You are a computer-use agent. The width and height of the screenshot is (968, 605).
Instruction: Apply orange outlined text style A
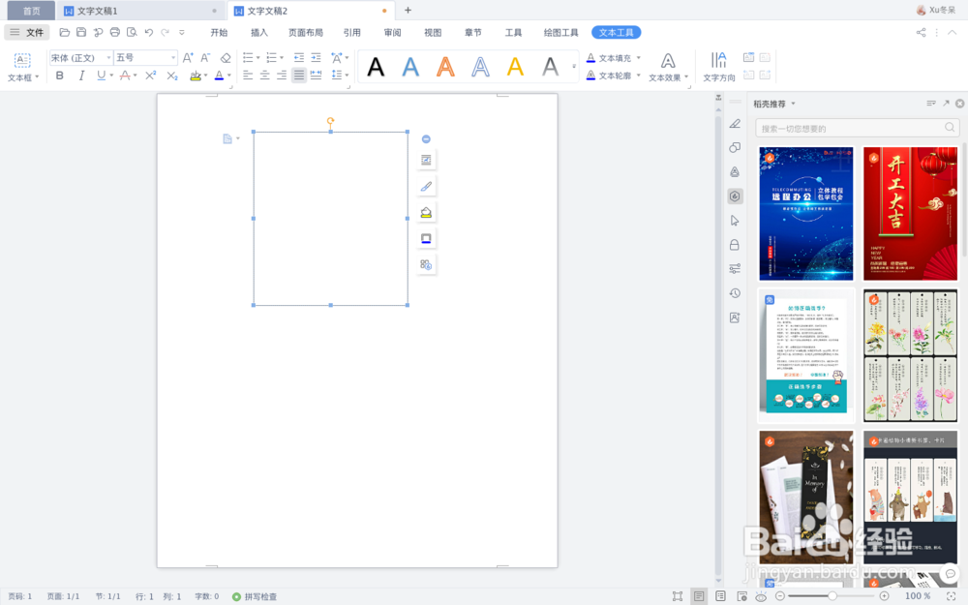coord(445,67)
